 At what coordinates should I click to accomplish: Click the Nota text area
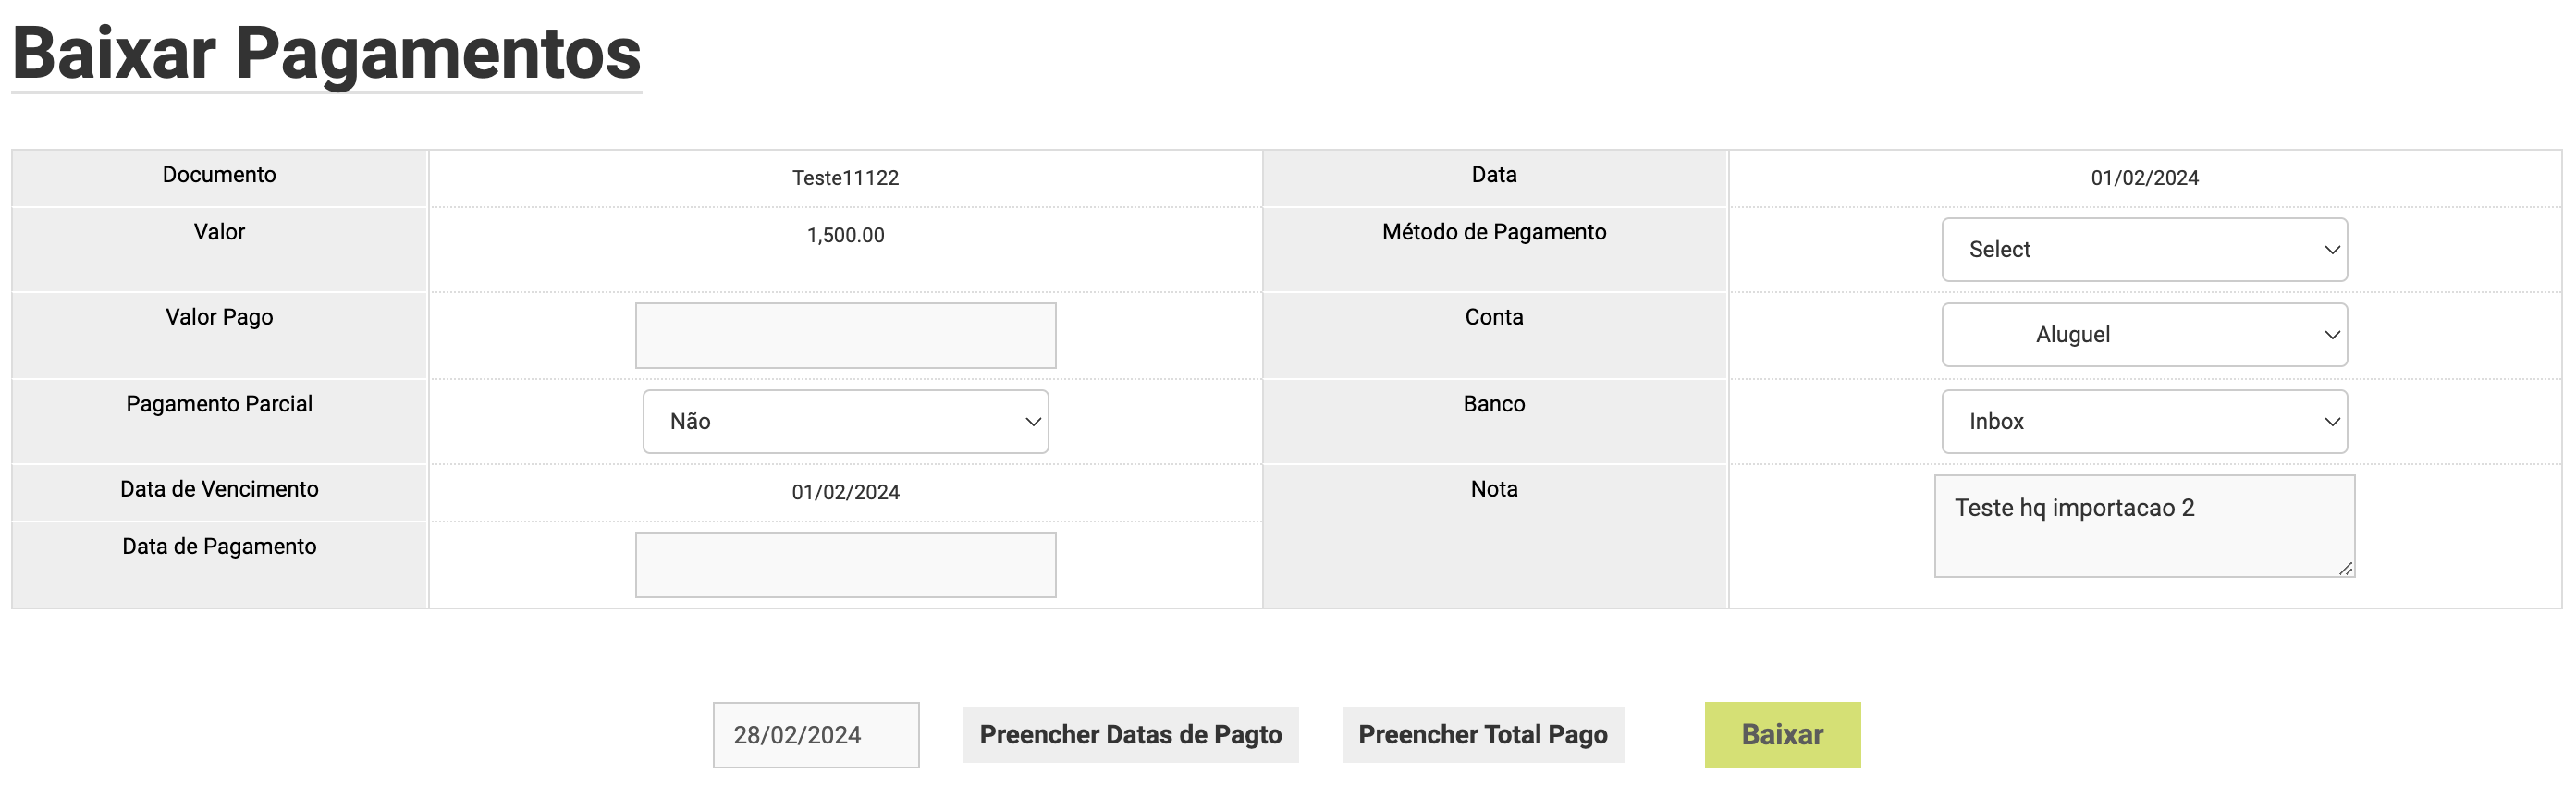(x=2143, y=526)
